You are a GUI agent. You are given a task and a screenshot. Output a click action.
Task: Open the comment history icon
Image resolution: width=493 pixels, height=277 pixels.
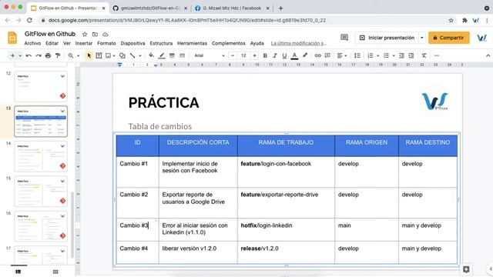coord(344,38)
